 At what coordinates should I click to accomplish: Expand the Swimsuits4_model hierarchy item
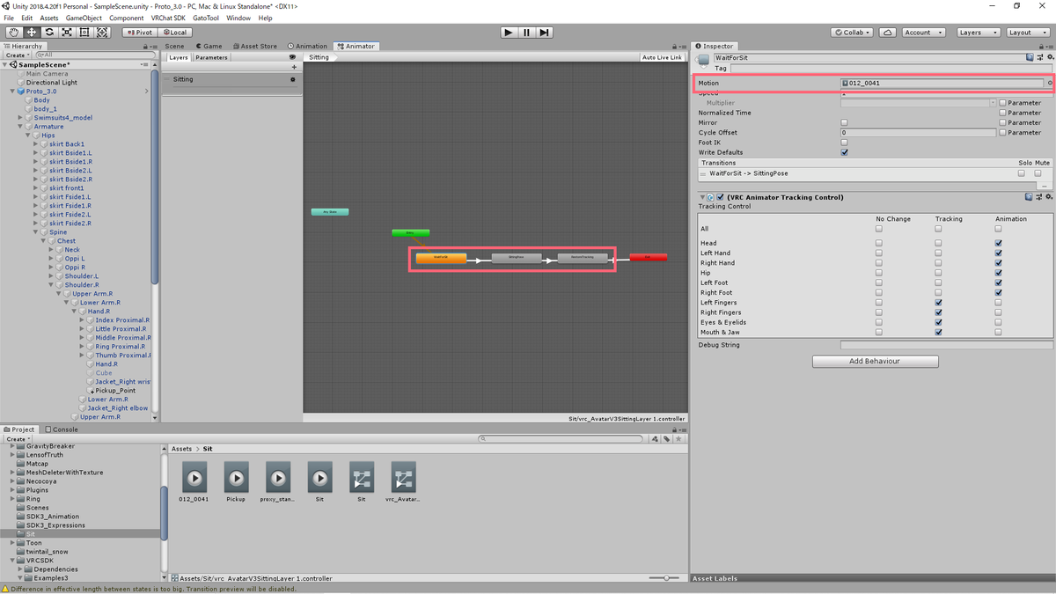click(20, 118)
